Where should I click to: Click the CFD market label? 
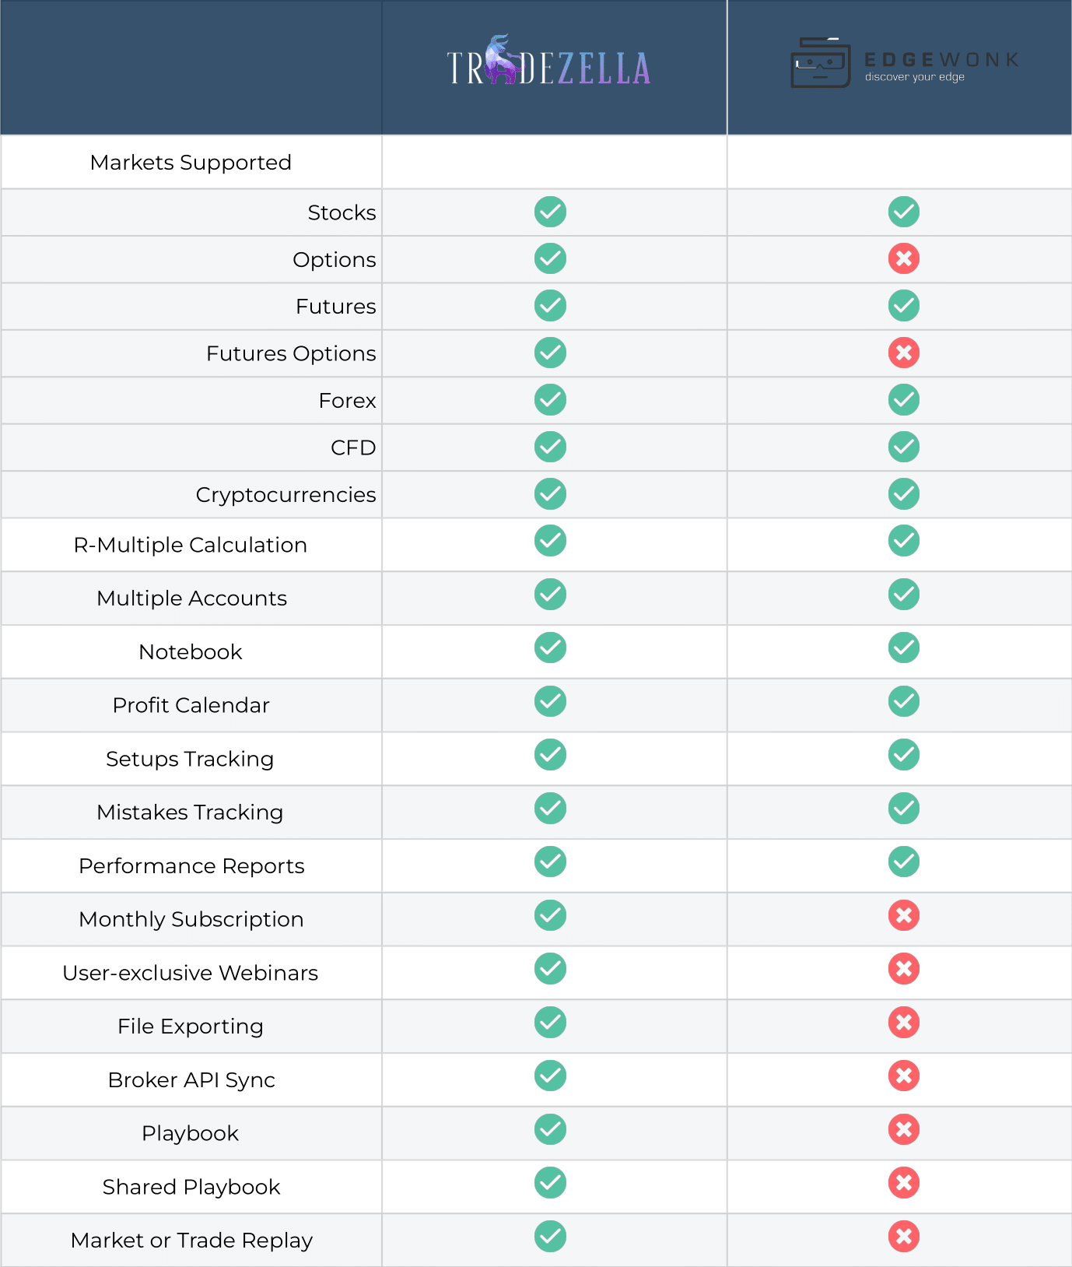[x=353, y=447]
